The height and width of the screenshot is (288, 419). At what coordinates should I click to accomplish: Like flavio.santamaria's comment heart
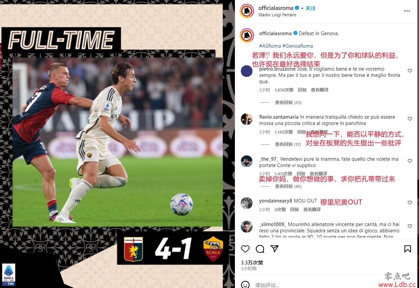click(x=410, y=119)
